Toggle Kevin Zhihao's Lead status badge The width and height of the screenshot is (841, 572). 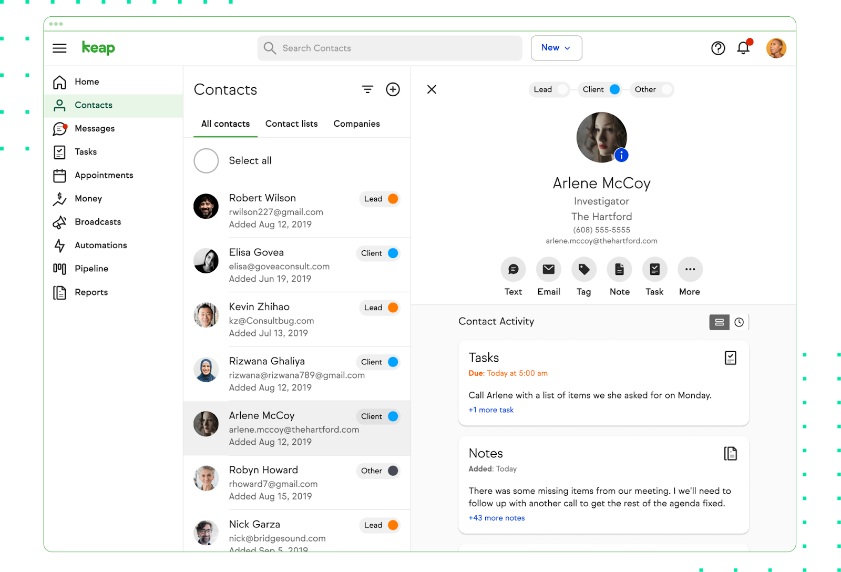380,308
